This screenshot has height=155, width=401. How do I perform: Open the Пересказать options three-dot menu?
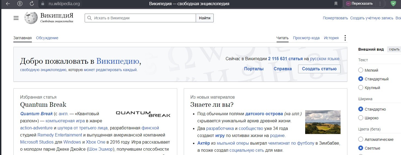[x=380, y=4]
